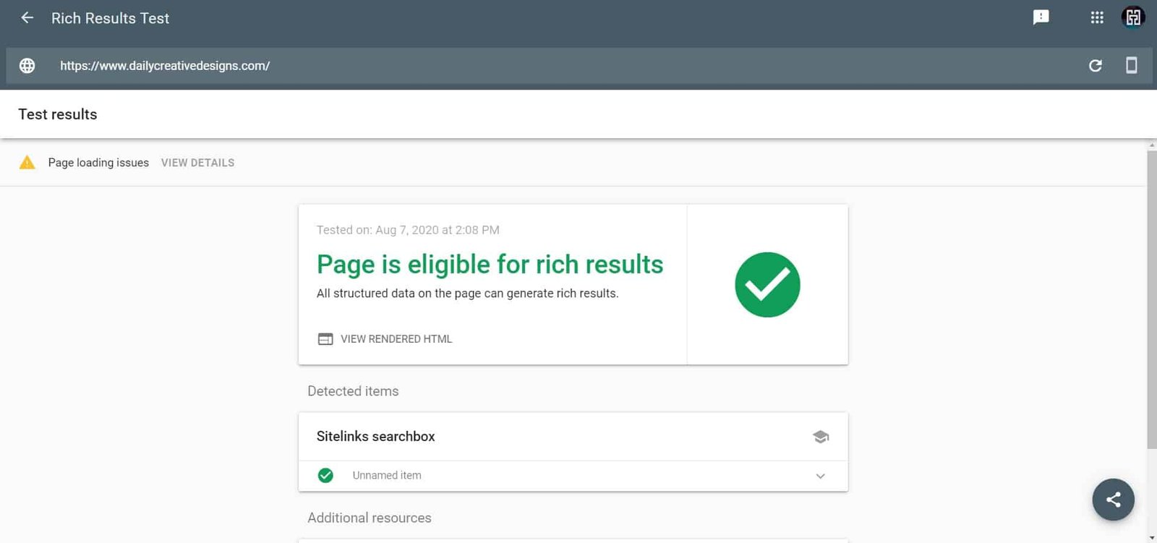Click the Sitelinks searchbox header

573,437
